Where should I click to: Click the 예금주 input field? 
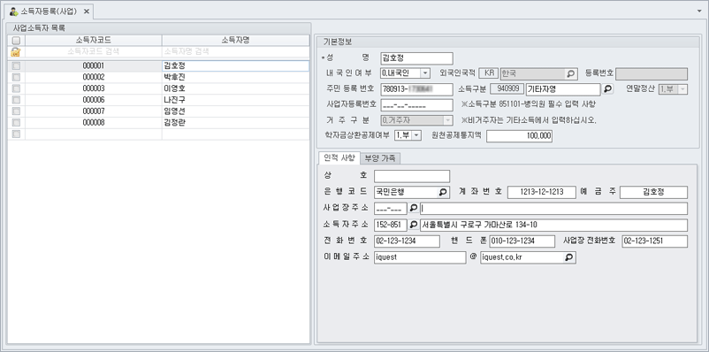point(654,192)
